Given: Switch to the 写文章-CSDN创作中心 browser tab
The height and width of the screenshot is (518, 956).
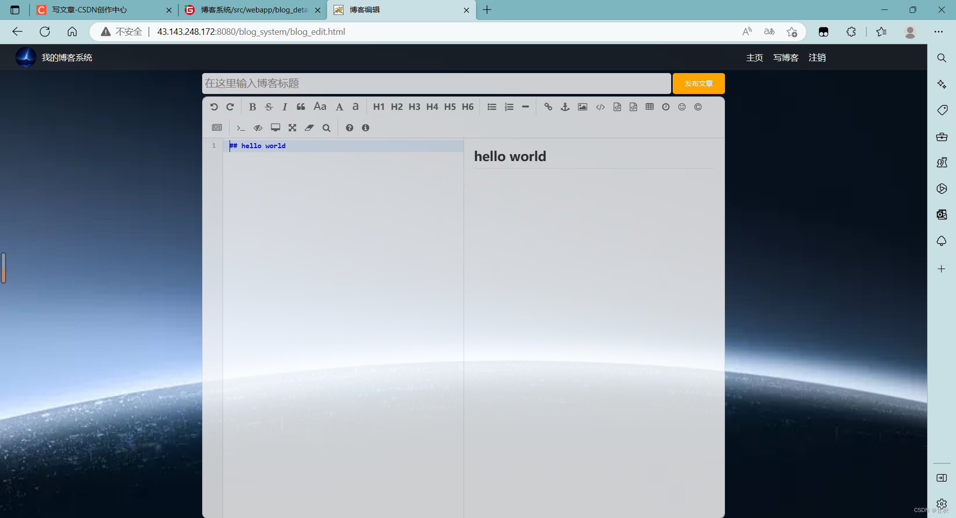Looking at the screenshot, I should click(x=90, y=10).
